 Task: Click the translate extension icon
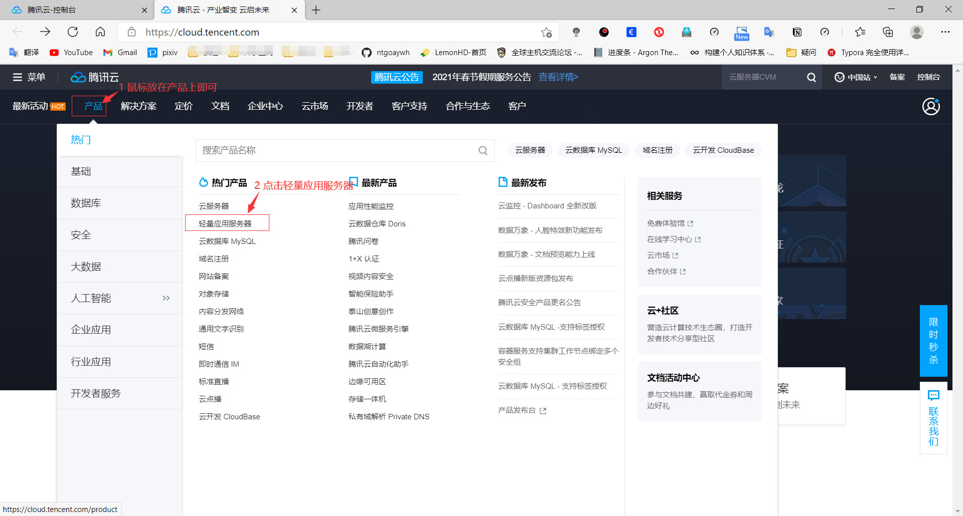769,32
